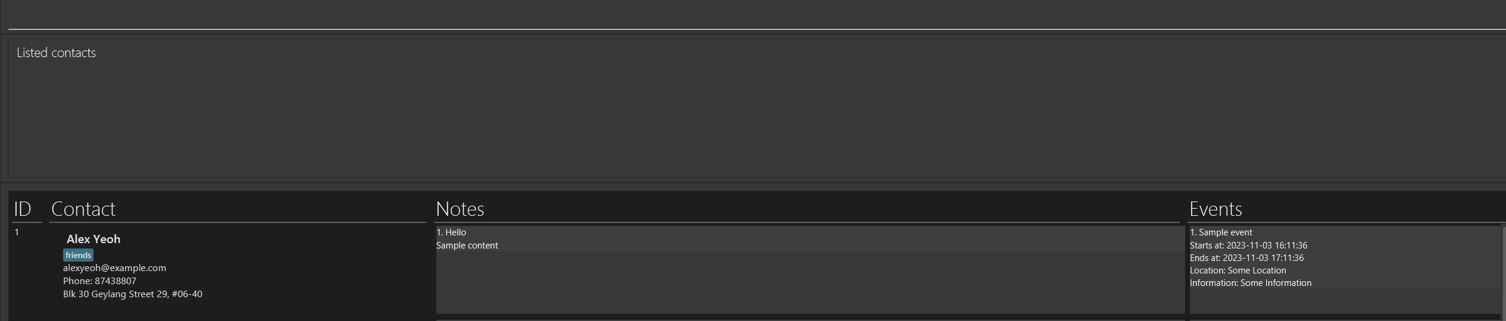
Task: Click "Location: Some Location" event line
Action: point(1238,270)
